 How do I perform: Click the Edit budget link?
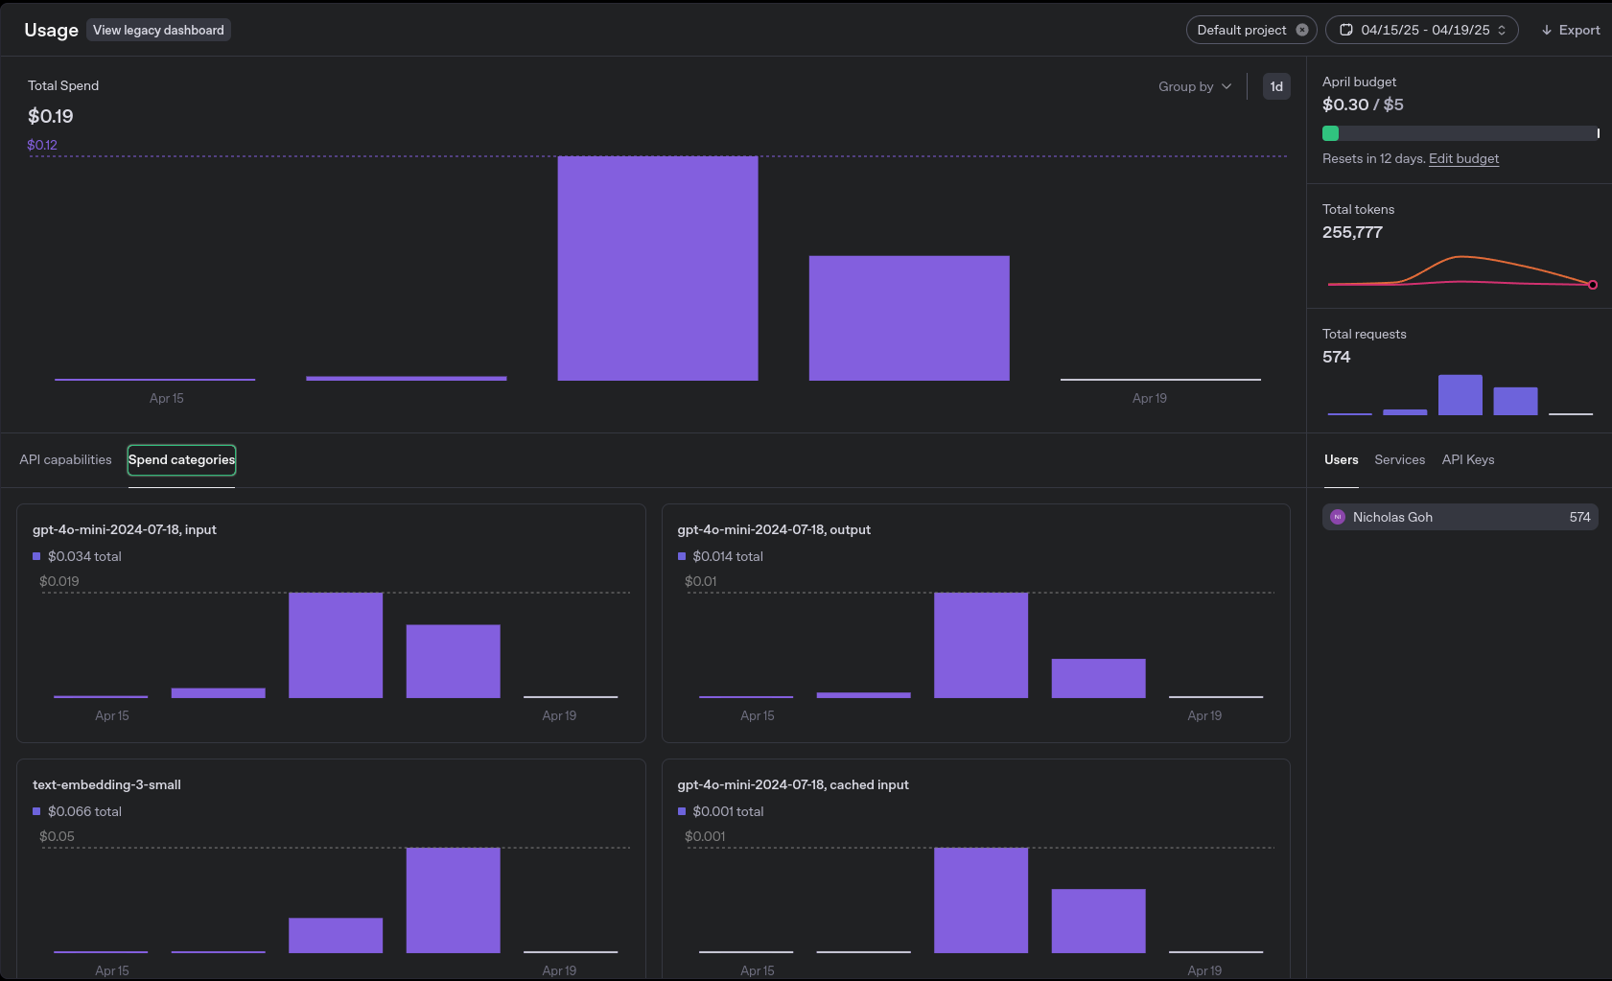(1463, 158)
